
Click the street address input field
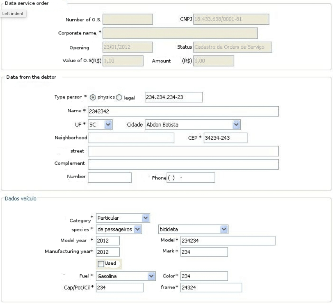click(x=183, y=151)
